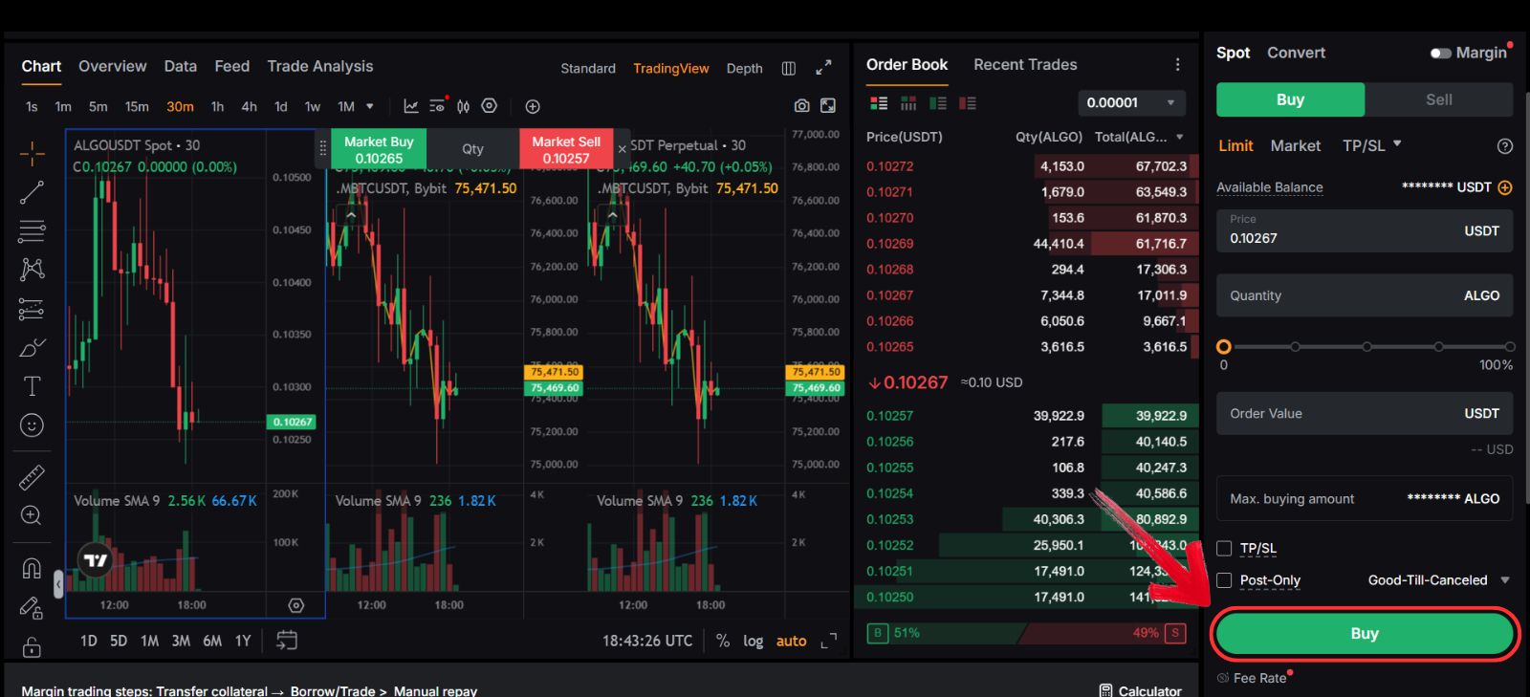
Task: Select the ruler measure tool
Action: point(32,476)
